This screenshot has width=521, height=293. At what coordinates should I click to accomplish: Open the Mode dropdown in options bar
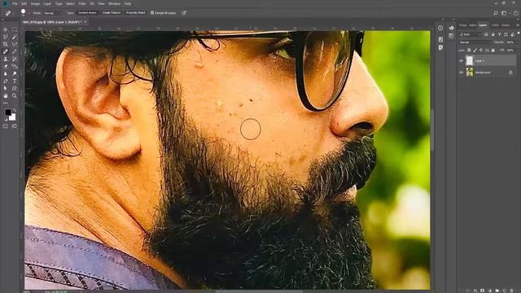click(53, 13)
